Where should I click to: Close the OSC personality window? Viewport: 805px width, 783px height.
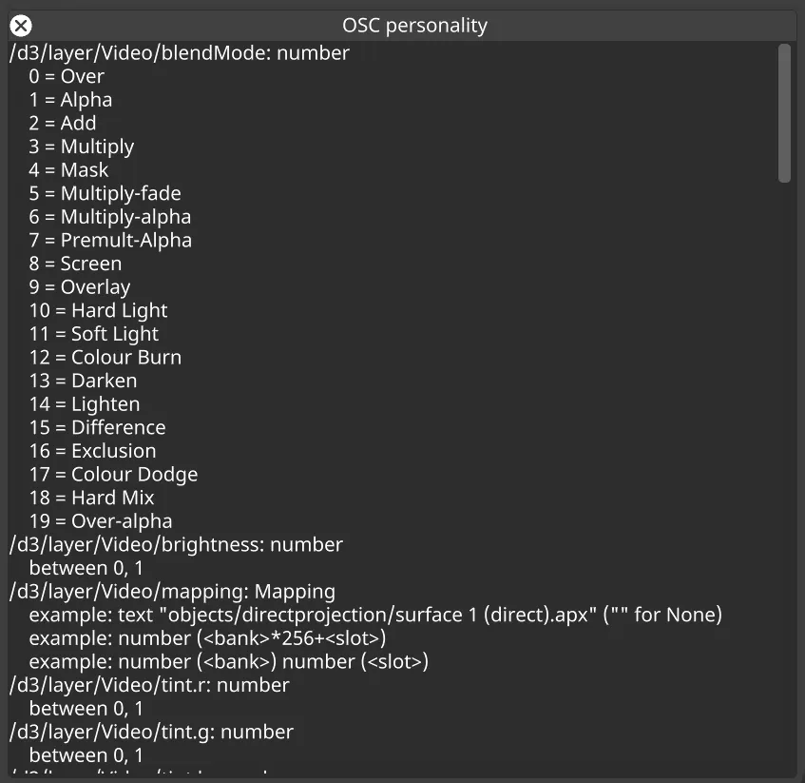[20, 26]
